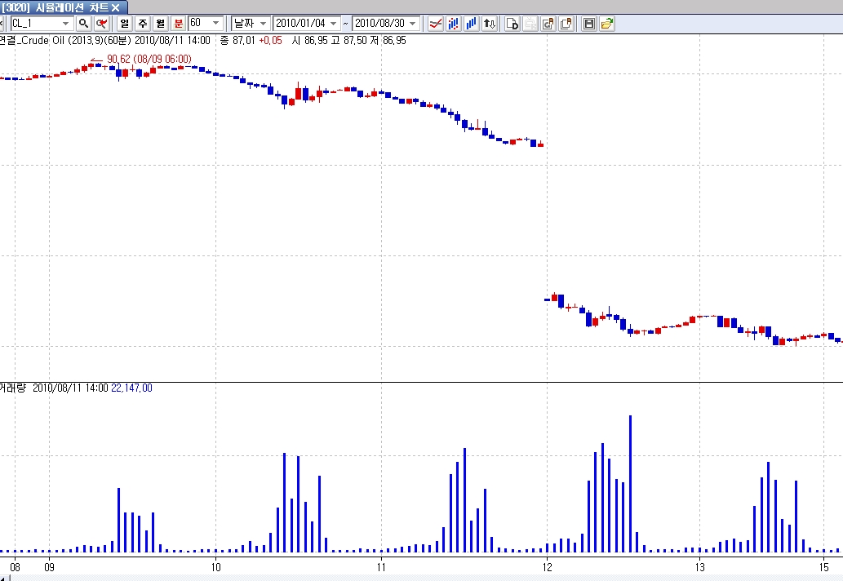Viewport: 843px width, 581px height.
Task: Open the 2010/01/04 start date picker
Action: pos(333,24)
